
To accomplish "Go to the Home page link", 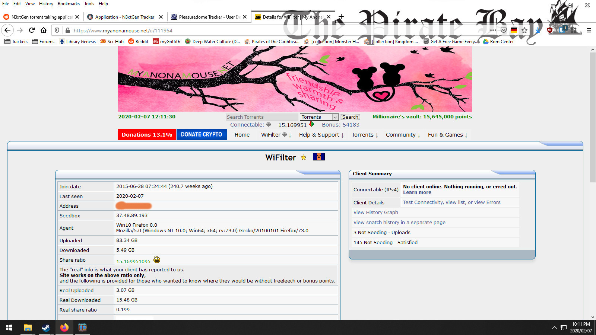I will point(242,135).
